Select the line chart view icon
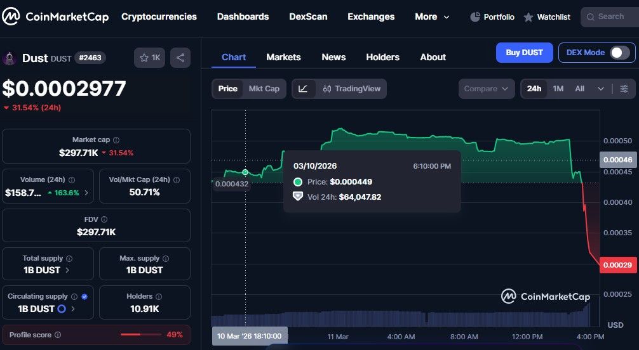This screenshot has width=639, height=350. (303, 89)
